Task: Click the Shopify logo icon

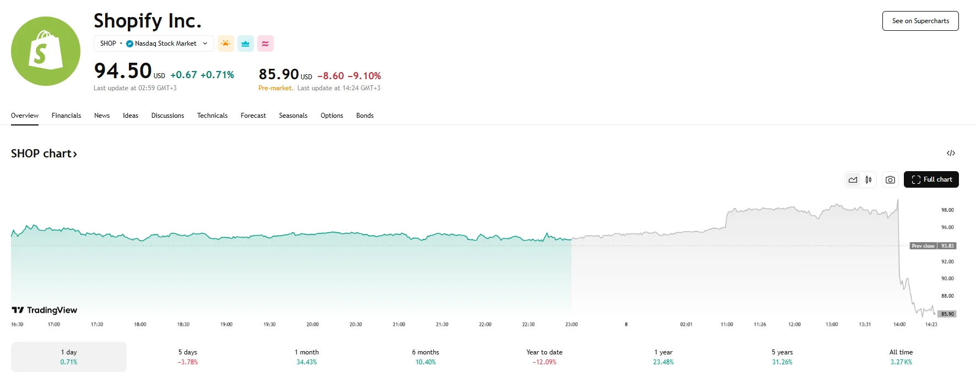Action: [46, 51]
